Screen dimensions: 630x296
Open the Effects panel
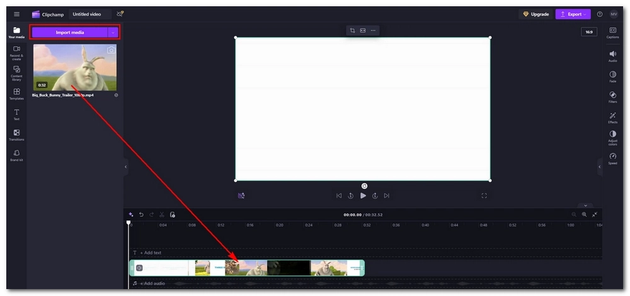tap(613, 118)
